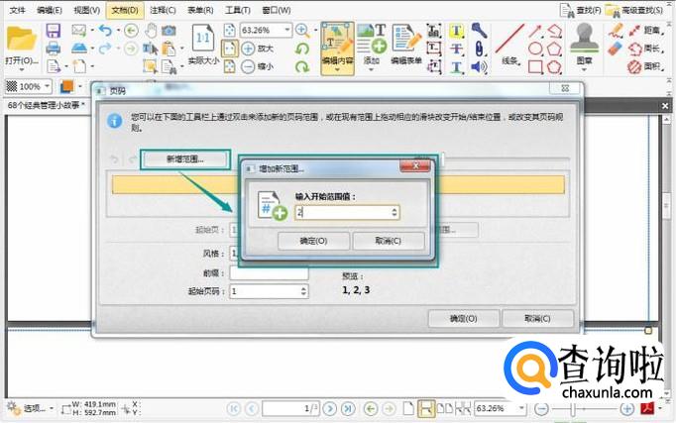Click the 新增范围 Add Range button
Image resolution: width=676 pixels, height=423 pixels.
click(x=185, y=159)
